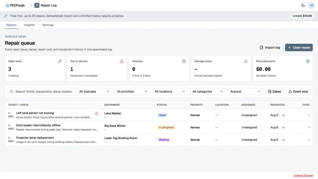Viewport: 318px width, 179px height.
Task: Click the Open status badge
Action: [162, 115]
